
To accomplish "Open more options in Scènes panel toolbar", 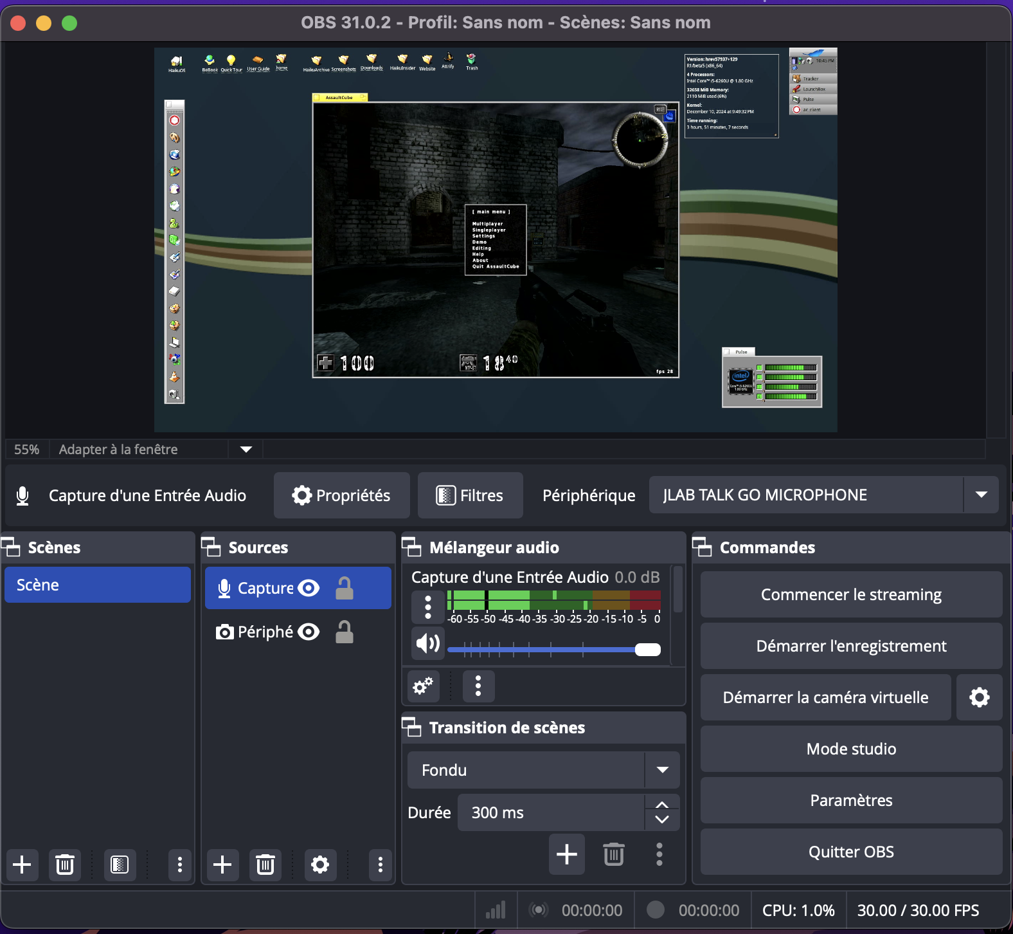I will point(179,865).
